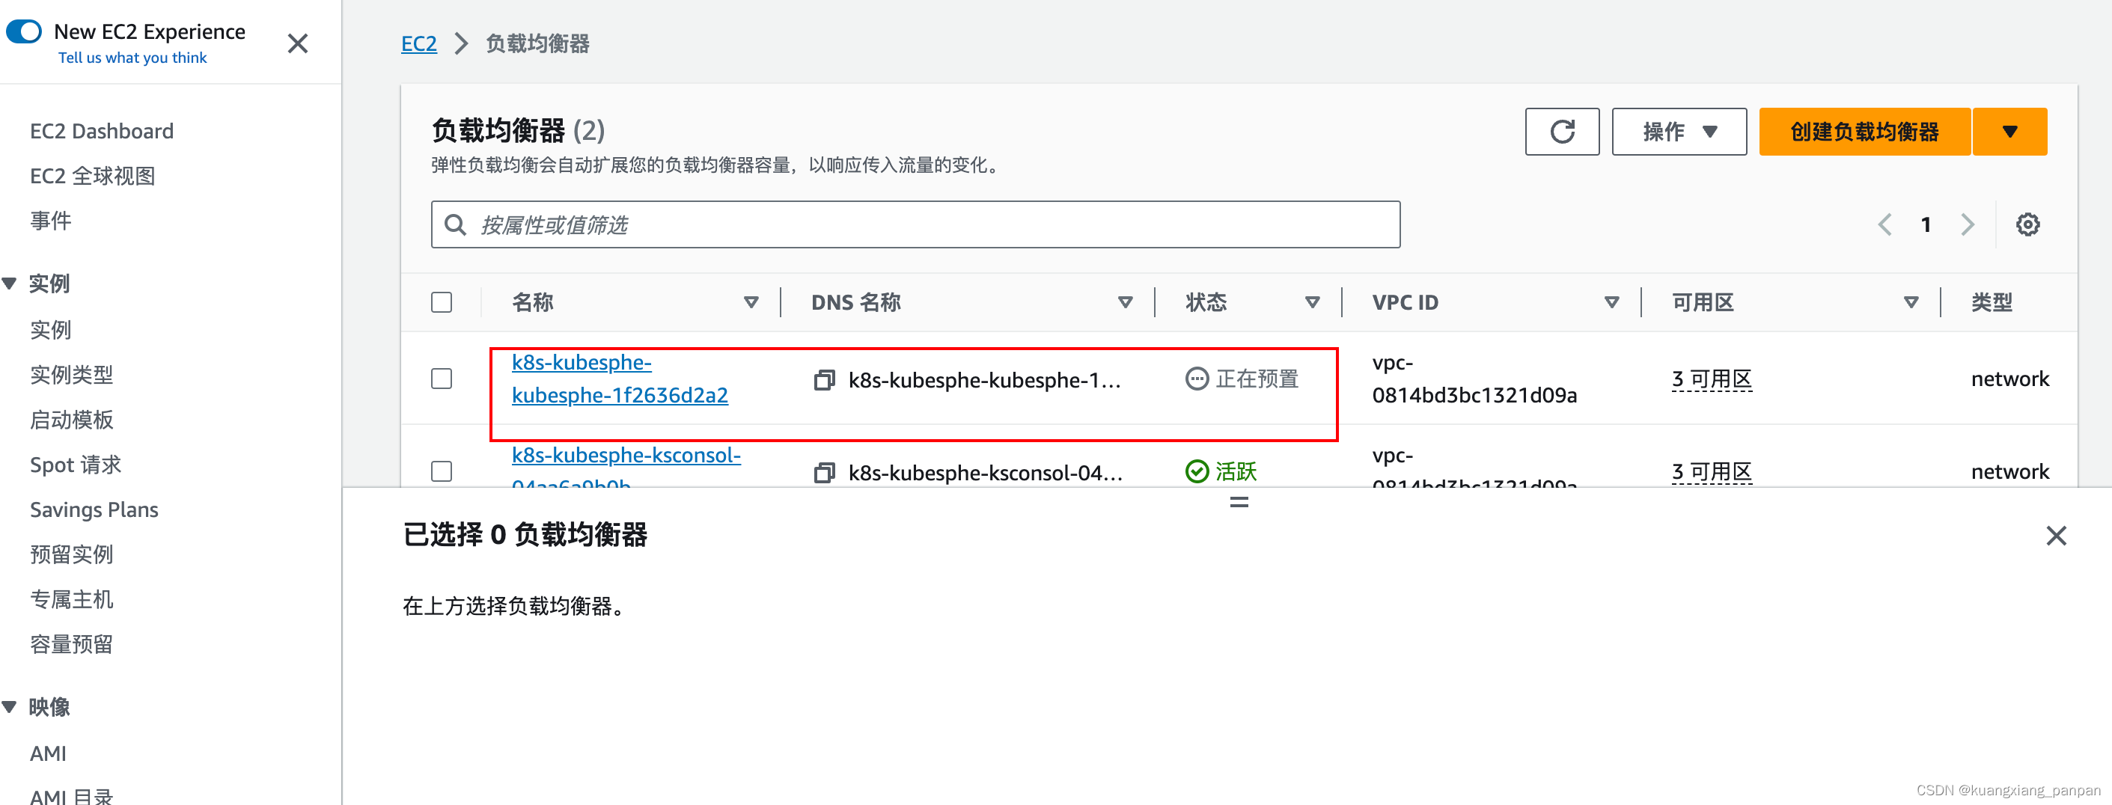Go to the EC2 breadcrumb link
Screen dimensions: 2112x805
pos(418,43)
